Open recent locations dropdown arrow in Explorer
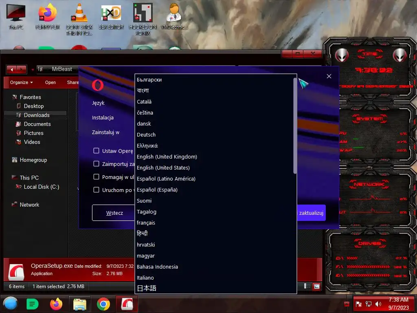417x313 pixels. pos(33,70)
